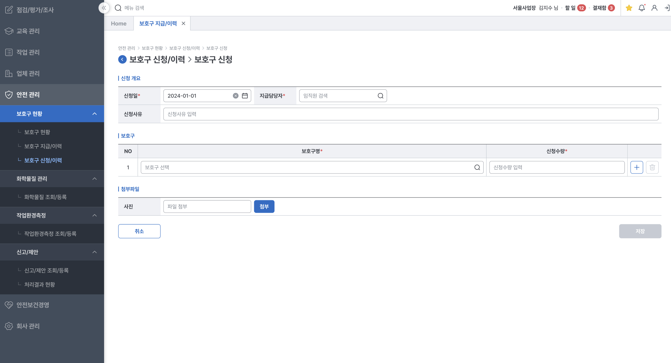
Task: Open 보호구 지급/이력 in sidebar
Action: click(43, 146)
